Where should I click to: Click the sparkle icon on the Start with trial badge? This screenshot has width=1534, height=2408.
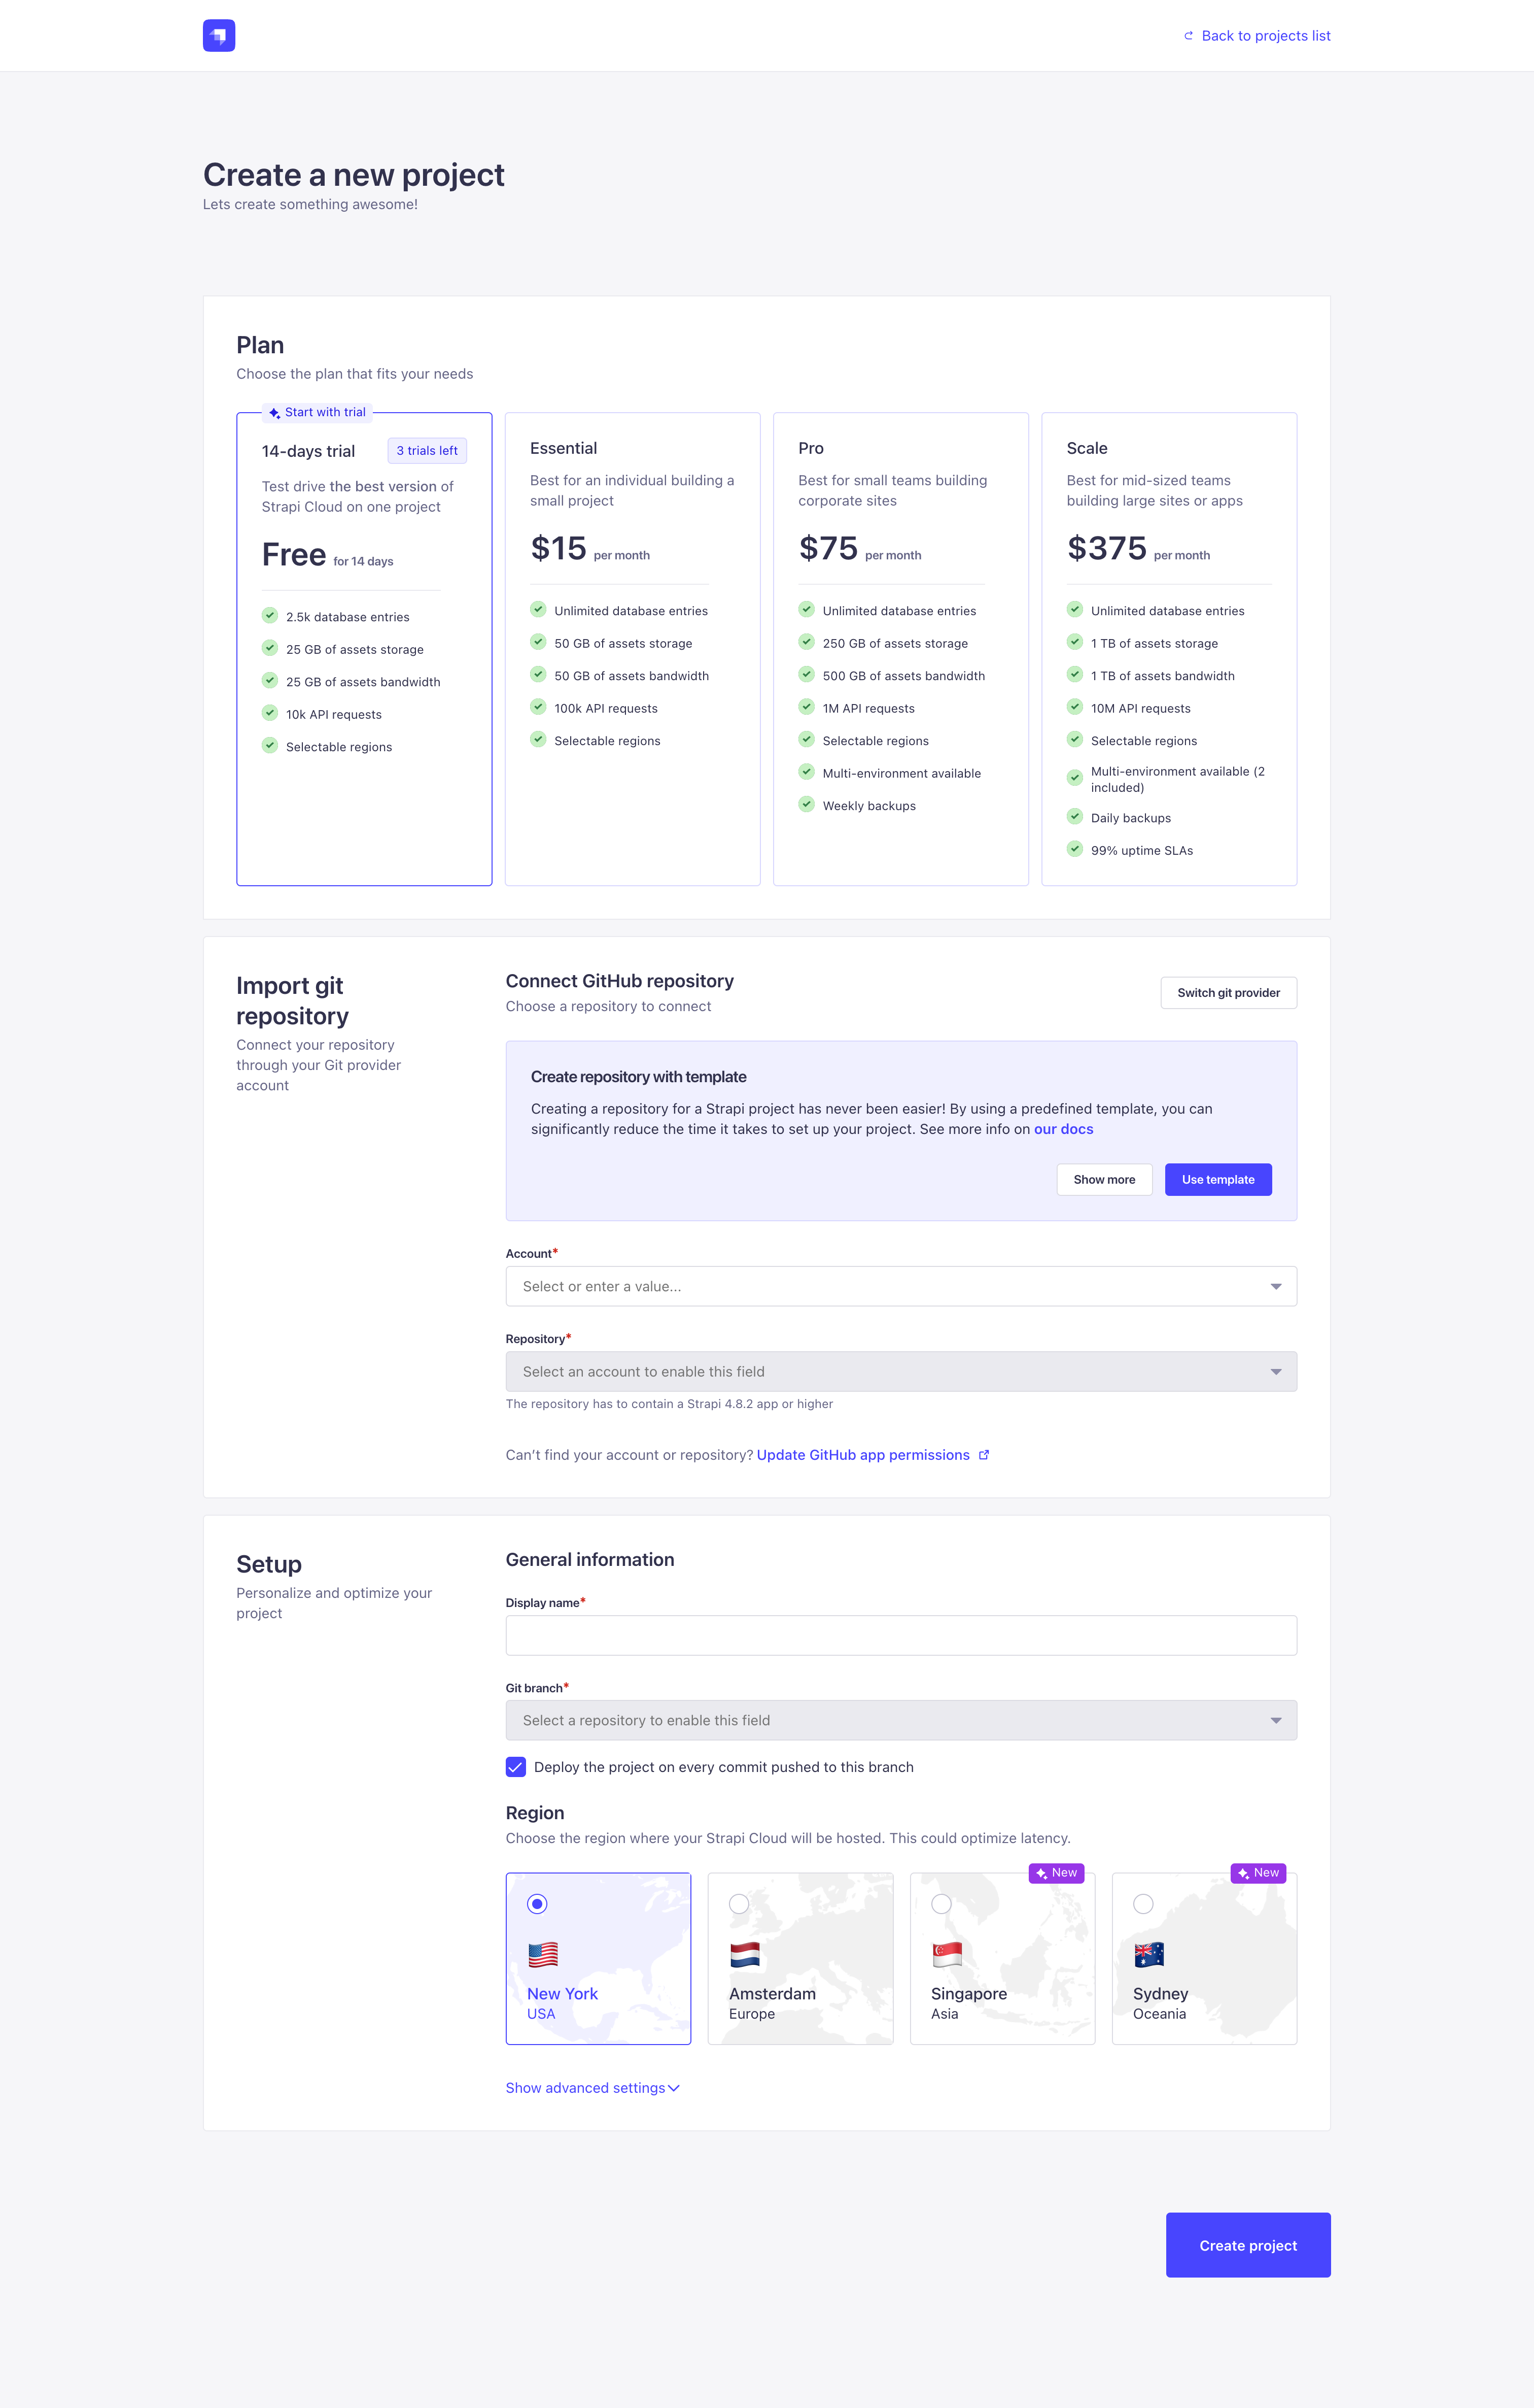[x=273, y=411]
